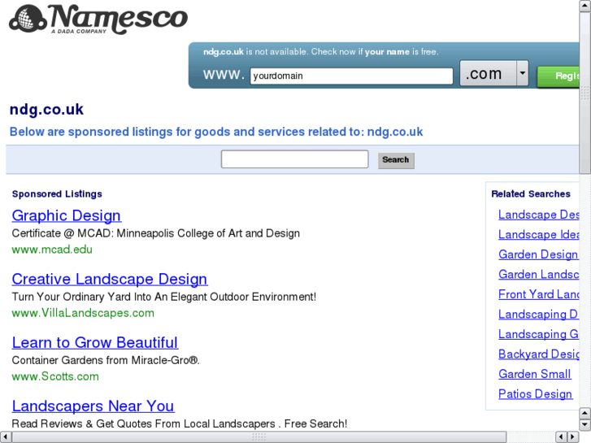The image size is (591, 443).
Task: Click the vertical scrollbar up arrow
Action: pos(585,5)
